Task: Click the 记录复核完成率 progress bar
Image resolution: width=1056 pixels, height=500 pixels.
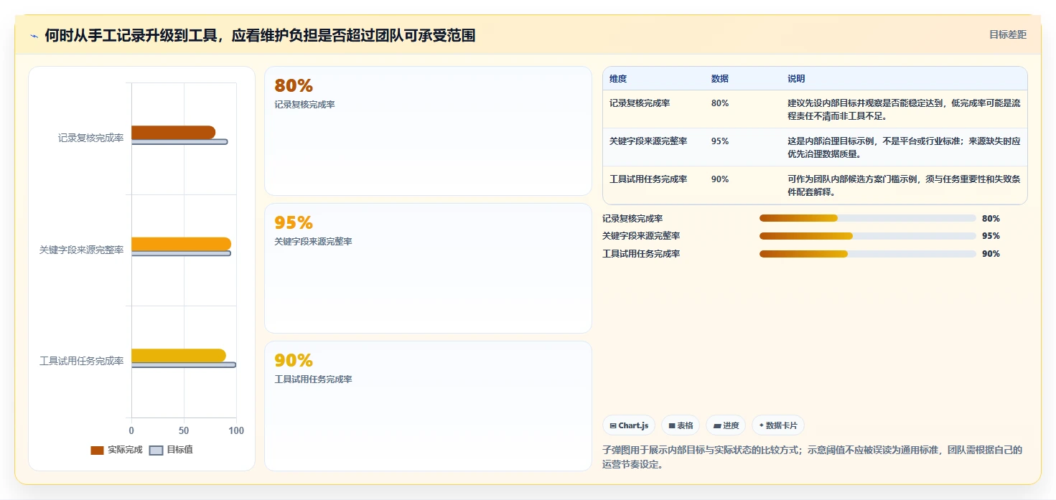Action: [x=867, y=218]
